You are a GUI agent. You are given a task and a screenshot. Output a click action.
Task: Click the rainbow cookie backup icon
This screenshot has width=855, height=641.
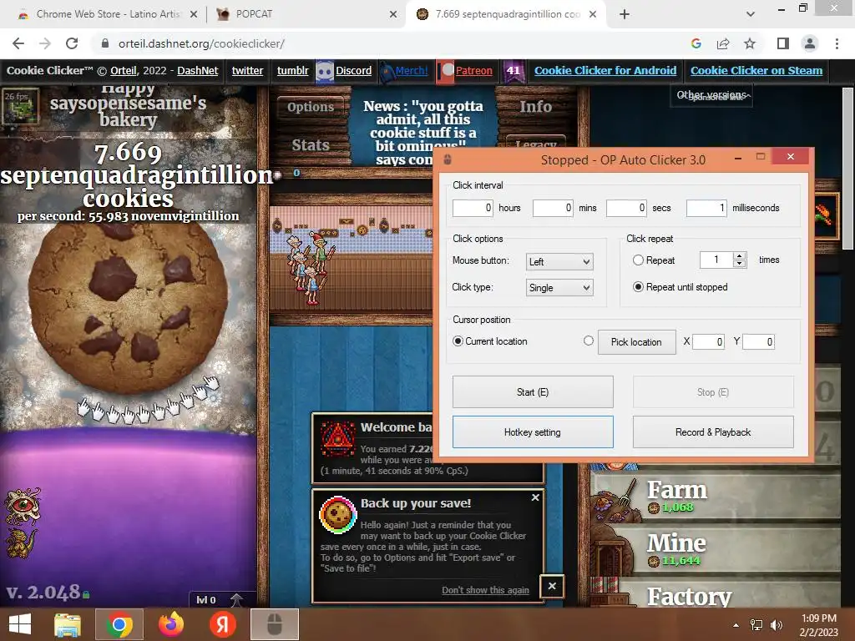337,514
